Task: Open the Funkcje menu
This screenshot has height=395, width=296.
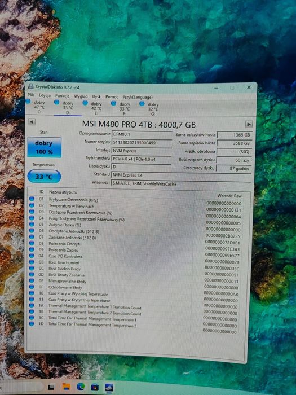Action: click(x=63, y=96)
